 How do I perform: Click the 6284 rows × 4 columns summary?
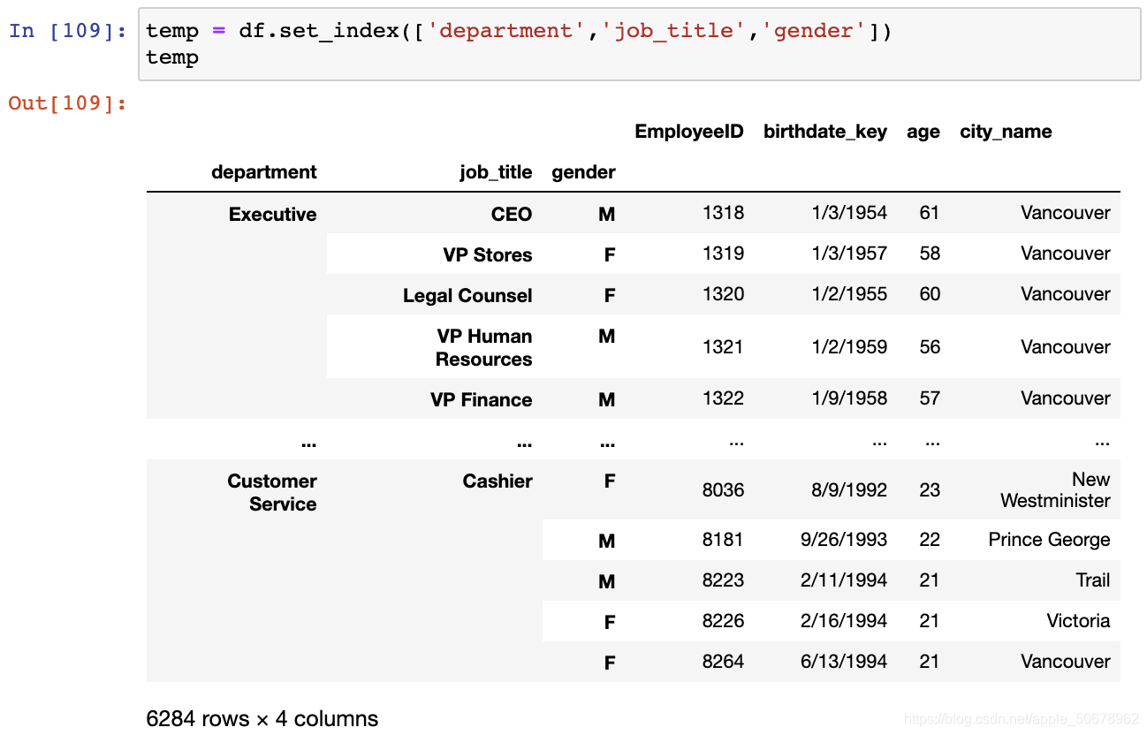[262, 719]
